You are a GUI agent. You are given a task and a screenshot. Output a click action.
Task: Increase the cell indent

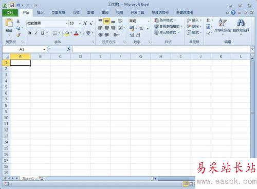107,35
